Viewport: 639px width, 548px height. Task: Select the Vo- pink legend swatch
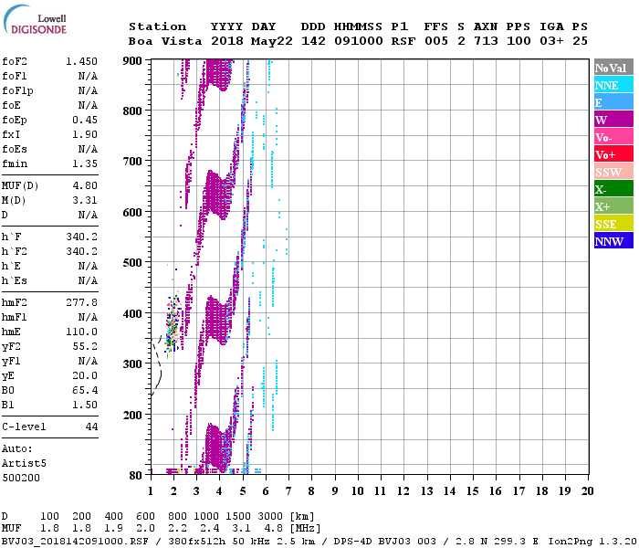[x=613, y=137]
